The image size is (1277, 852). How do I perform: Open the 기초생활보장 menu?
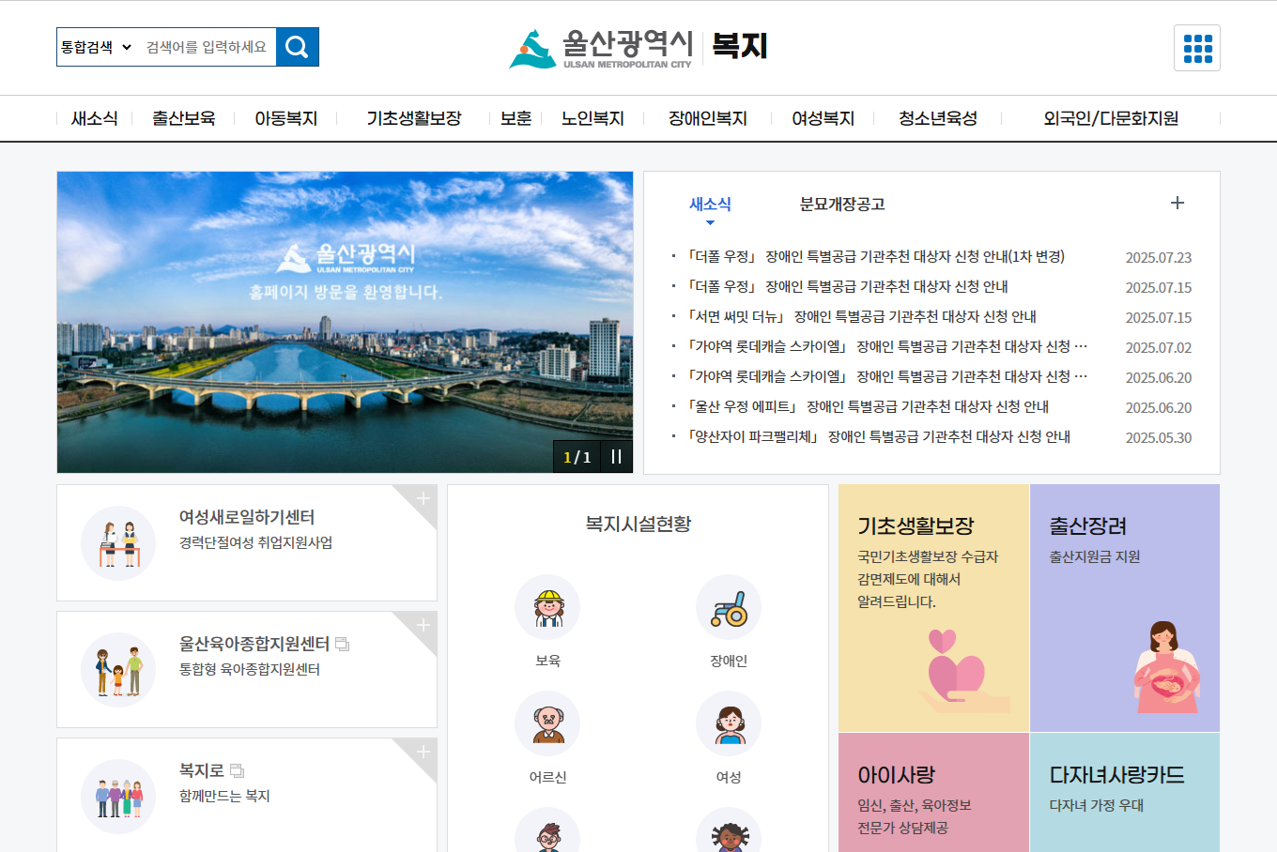click(x=414, y=118)
